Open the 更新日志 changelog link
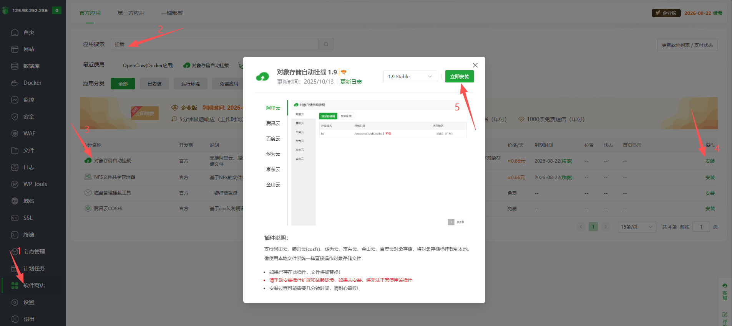The height and width of the screenshot is (326, 732). point(351,82)
